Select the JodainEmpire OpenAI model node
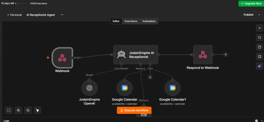This screenshot has height=122, width=264. tap(89, 88)
